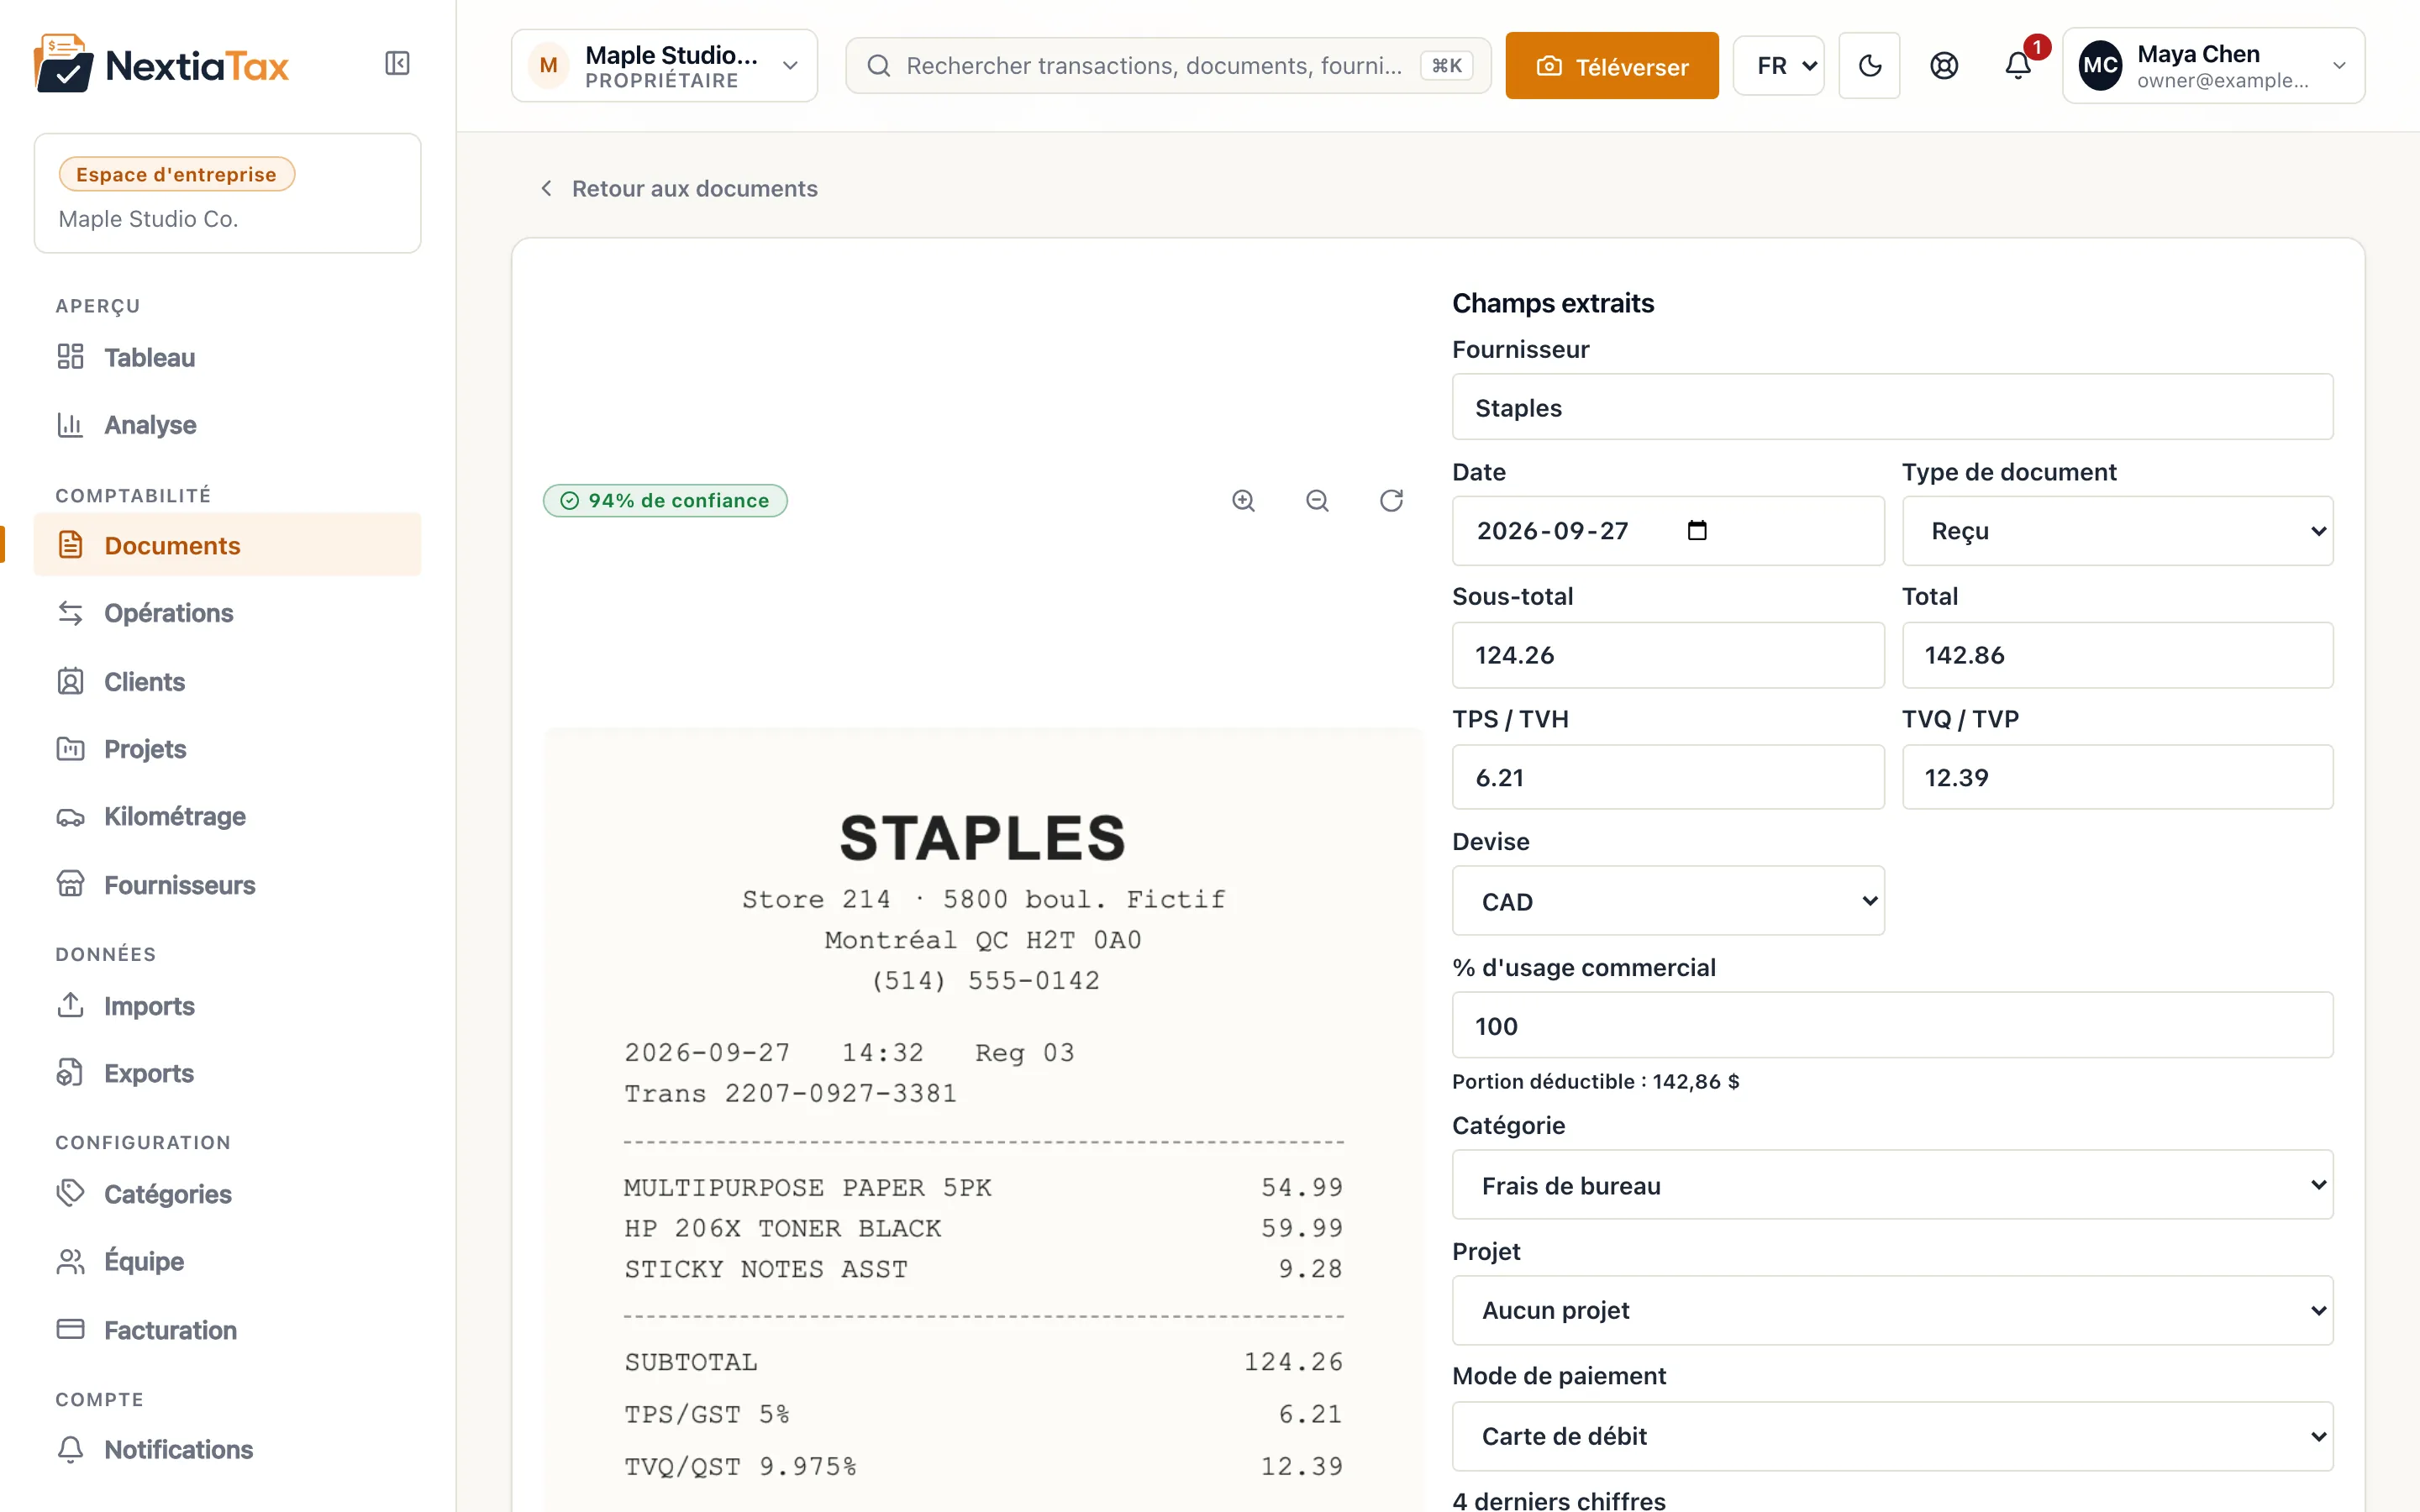The image size is (2420, 1512).
Task: Open Kilométrage section
Action: pos(227,816)
